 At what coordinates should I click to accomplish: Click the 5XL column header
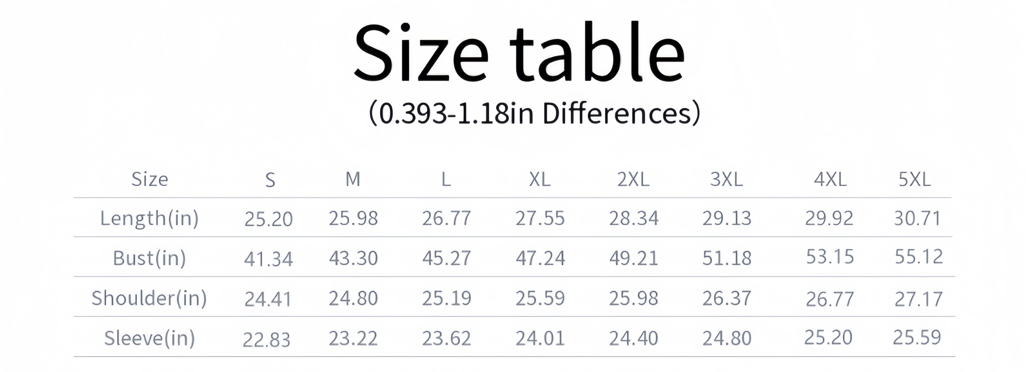coord(915,179)
